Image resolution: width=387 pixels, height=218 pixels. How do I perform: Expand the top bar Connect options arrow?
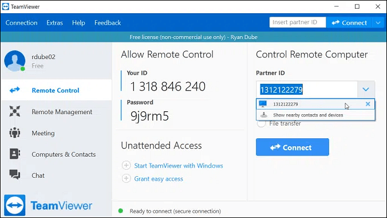pyautogui.click(x=378, y=23)
